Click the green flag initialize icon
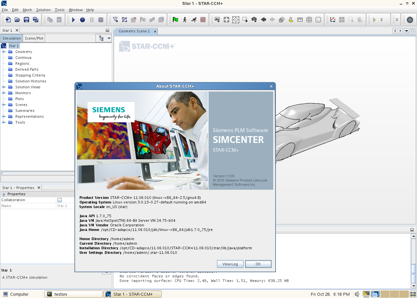Screen dimensions: 417x298 click(175, 20)
